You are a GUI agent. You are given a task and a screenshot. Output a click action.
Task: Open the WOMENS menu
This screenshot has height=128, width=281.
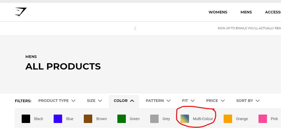click(218, 12)
